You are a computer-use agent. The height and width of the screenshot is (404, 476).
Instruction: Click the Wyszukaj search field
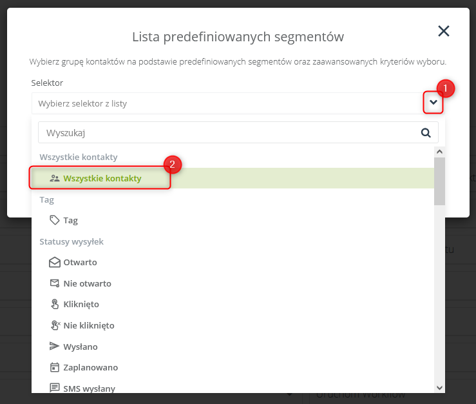click(x=238, y=133)
